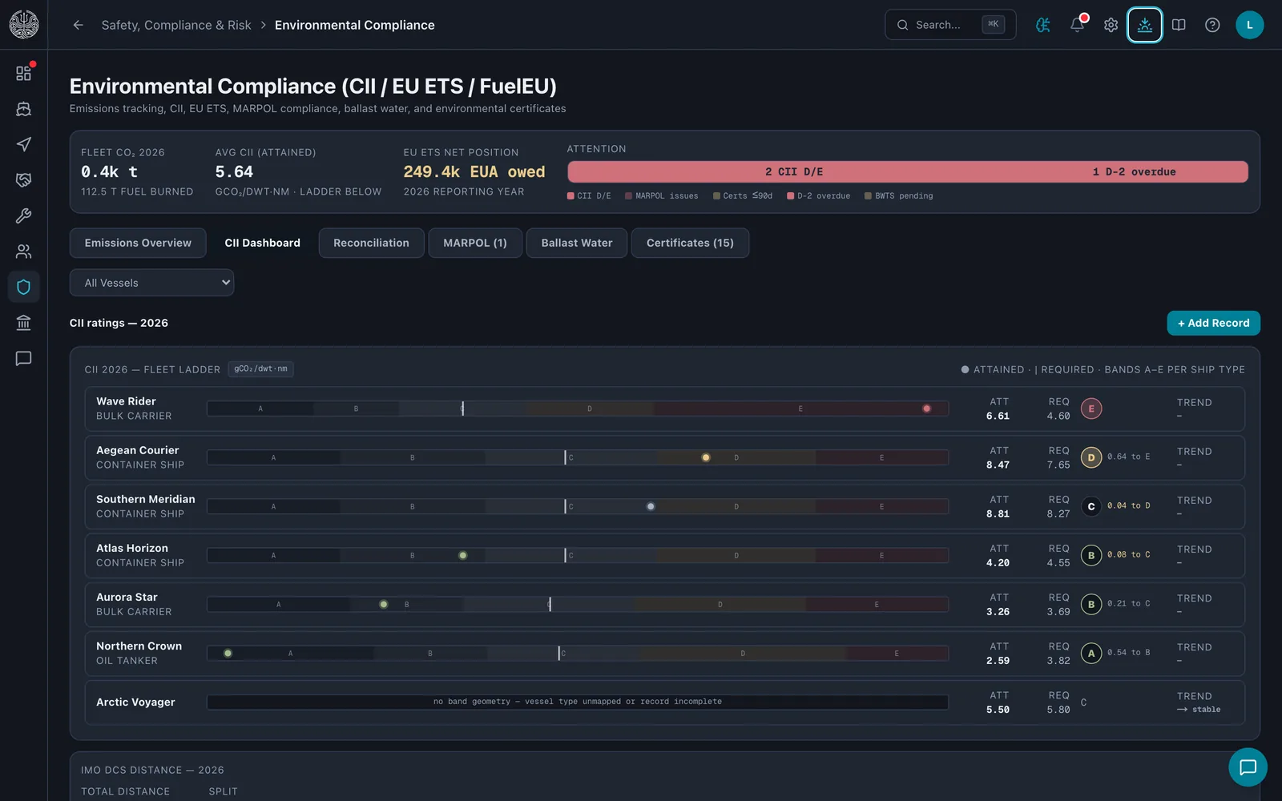The image size is (1282, 801).
Task: Click the 2 CII D/E attention segment
Action: [794, 171]
